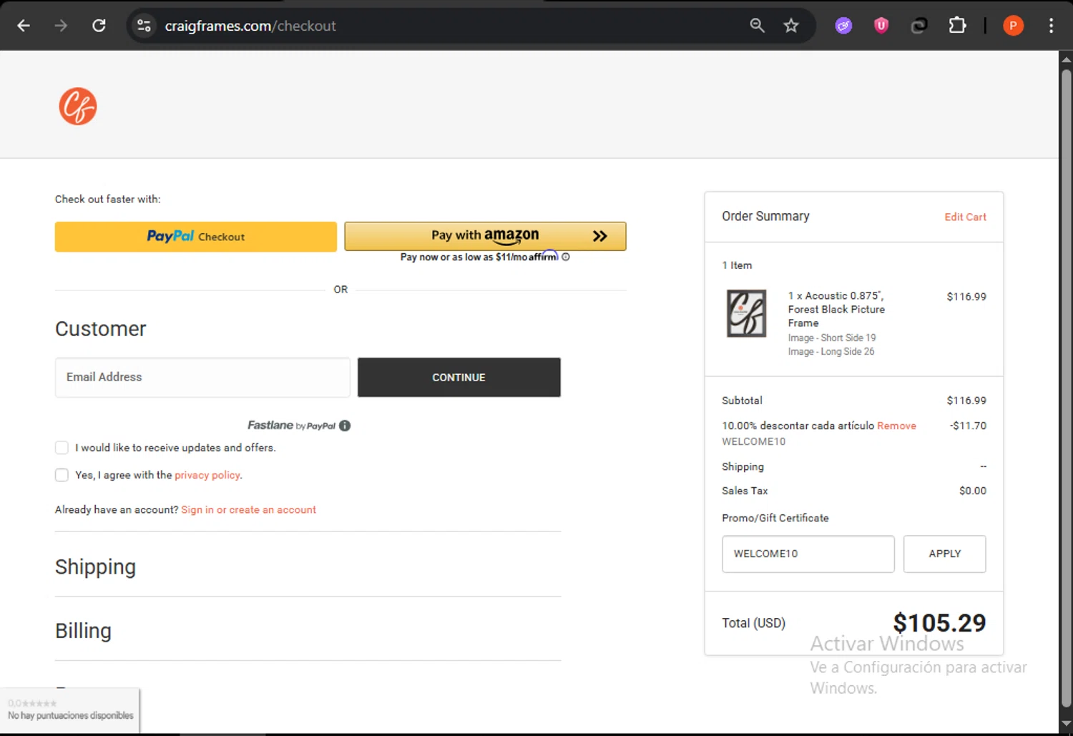Click the -$11.70 discount value

(968, 426)
